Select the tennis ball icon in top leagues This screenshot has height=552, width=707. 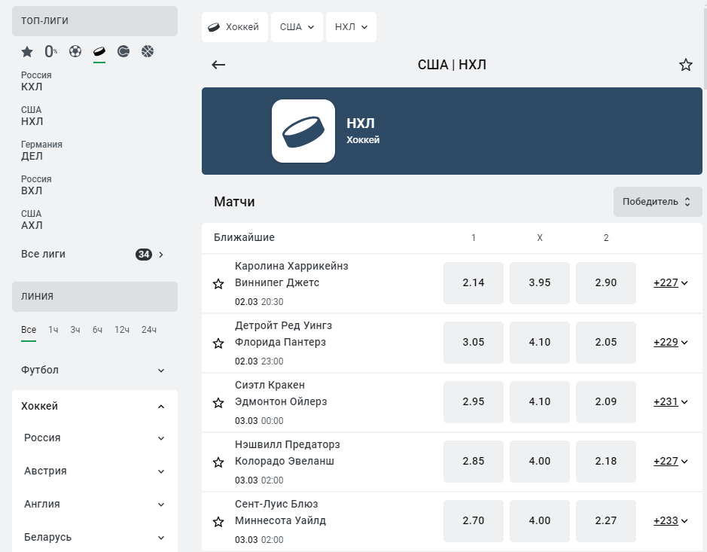123,51
